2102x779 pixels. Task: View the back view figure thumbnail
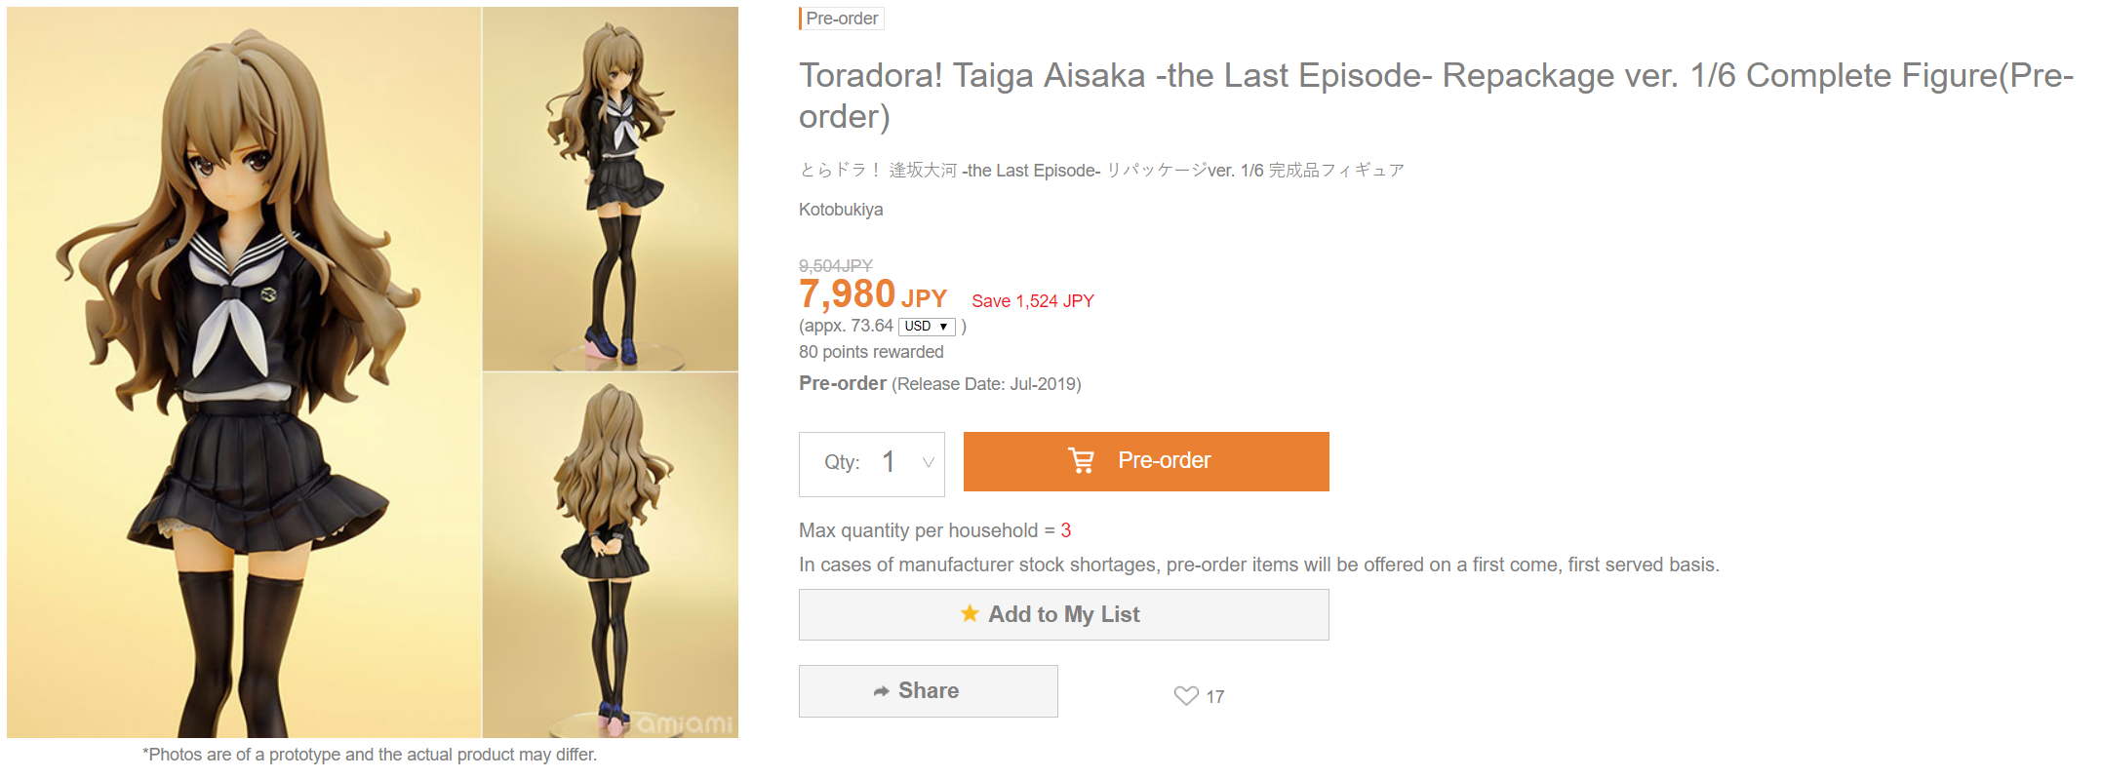tap(611, 555)
